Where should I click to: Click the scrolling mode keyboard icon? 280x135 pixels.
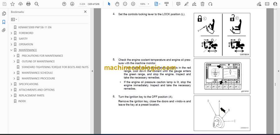coord(166,4)
